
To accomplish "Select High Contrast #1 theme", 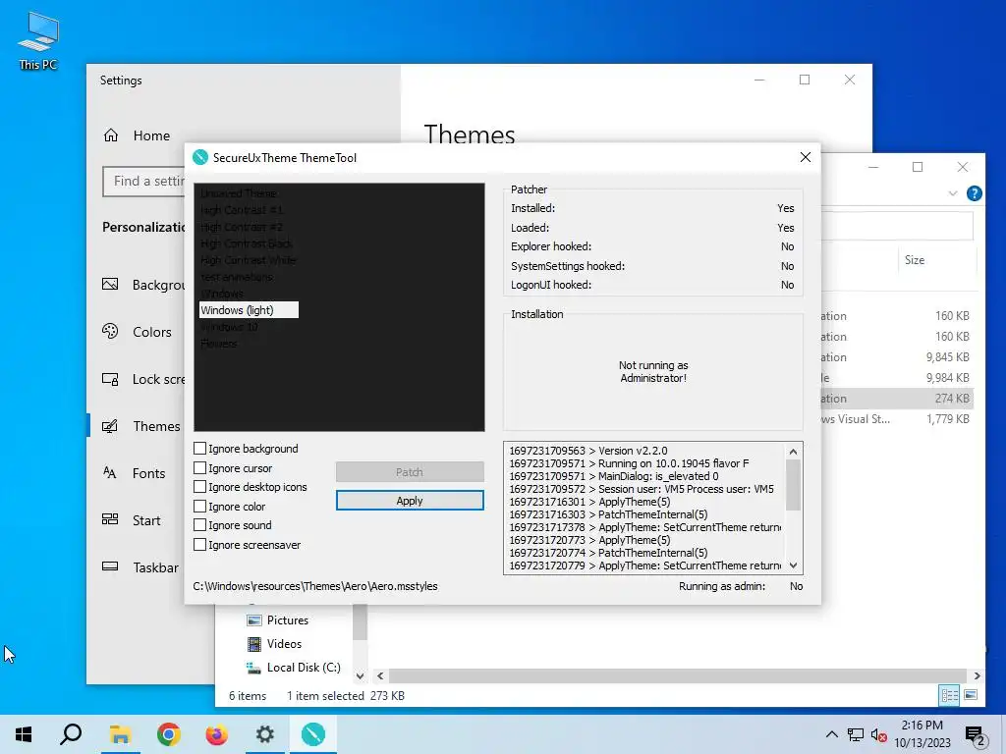I will tap(242, 210).
